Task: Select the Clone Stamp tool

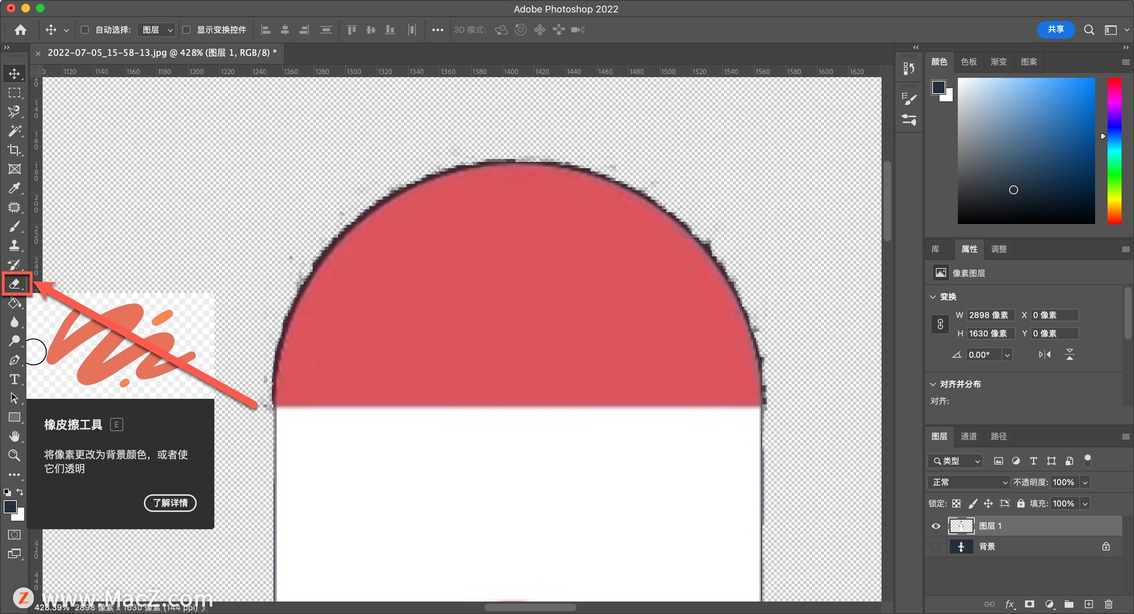Action: click(14, 245)
